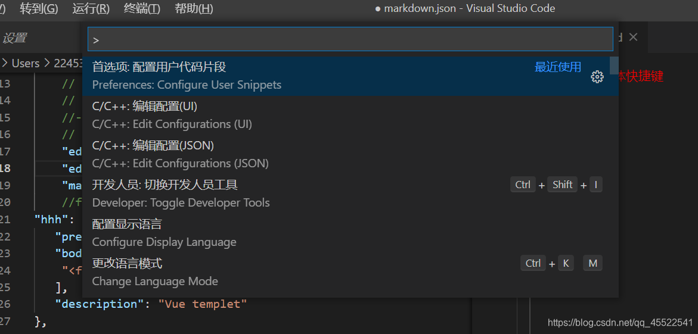The height and width of the screenshot is (334, 698).
Task: Open the 帮助(H) menu
Action: click(x=194, y=8)
